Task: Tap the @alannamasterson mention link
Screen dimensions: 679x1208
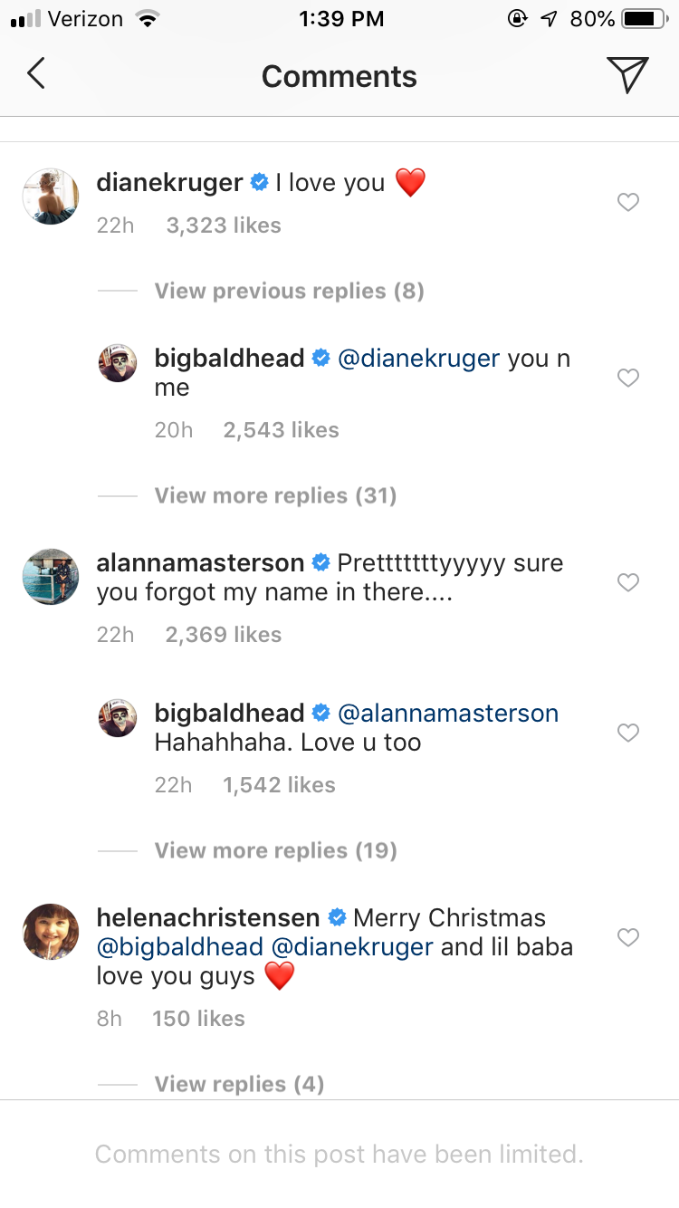Action: click(448, 714)
